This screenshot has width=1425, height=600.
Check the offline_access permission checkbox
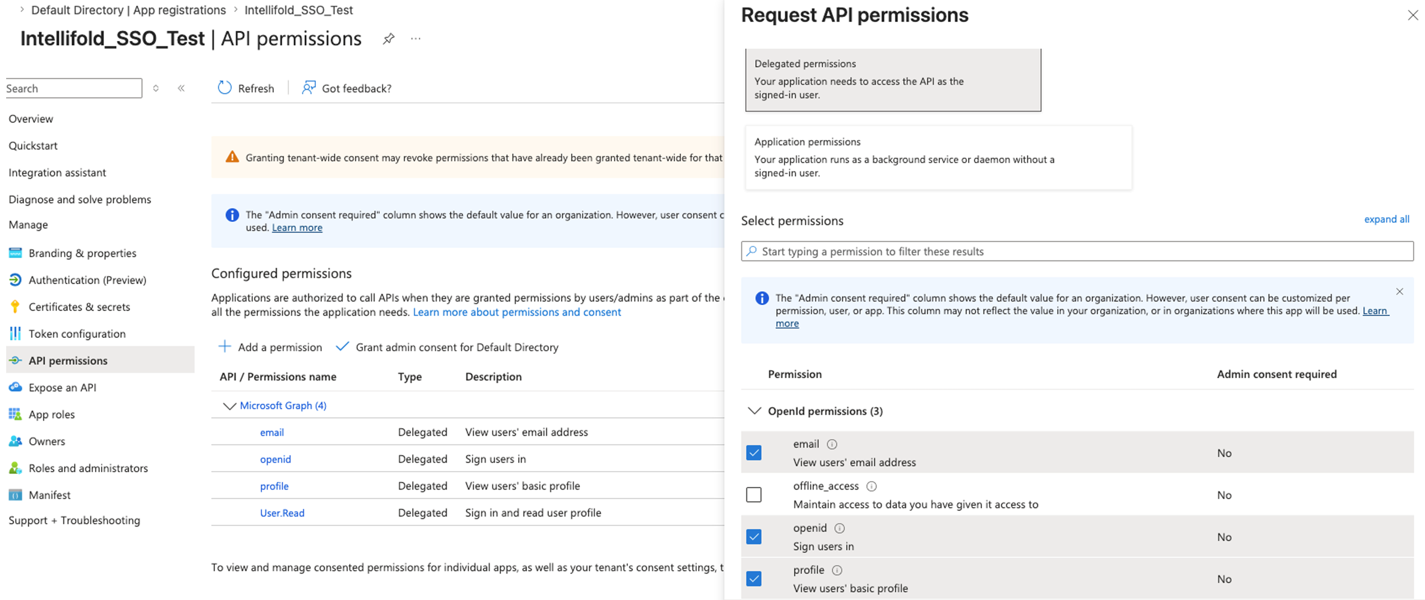click(754, 495)
